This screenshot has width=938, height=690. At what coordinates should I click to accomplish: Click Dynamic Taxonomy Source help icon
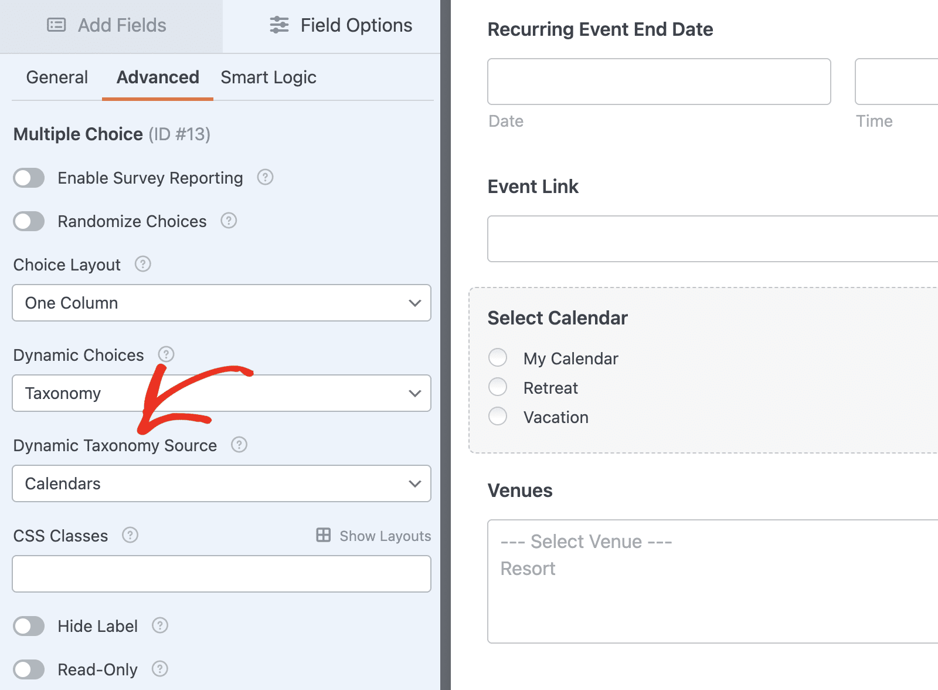click(239, 445)
